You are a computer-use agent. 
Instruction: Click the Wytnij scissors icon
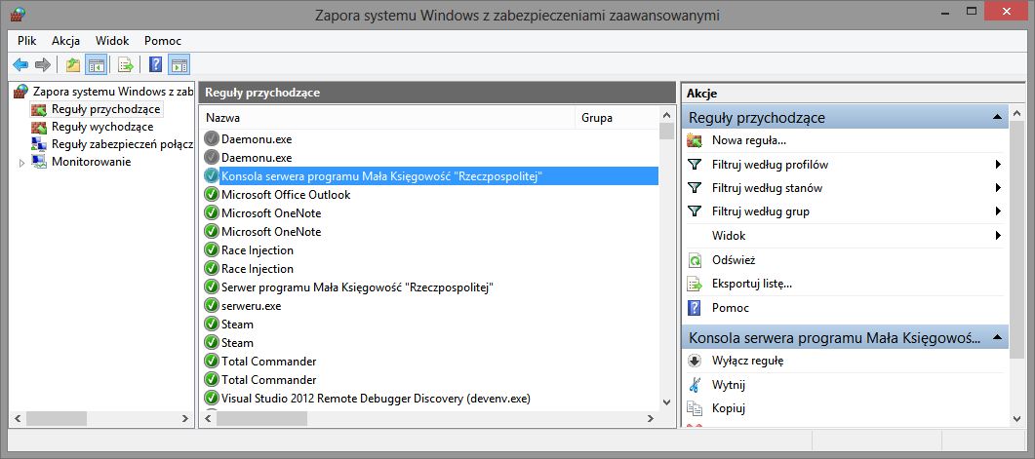point(695,385)
